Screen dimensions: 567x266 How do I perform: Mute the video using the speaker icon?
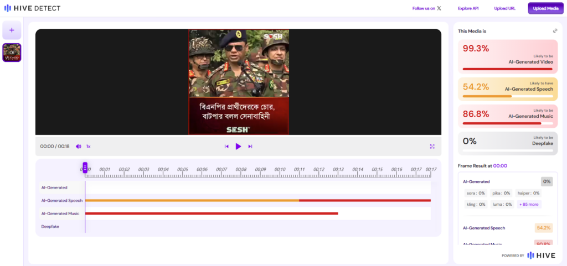pyautogui.click(x=78, y=147)
